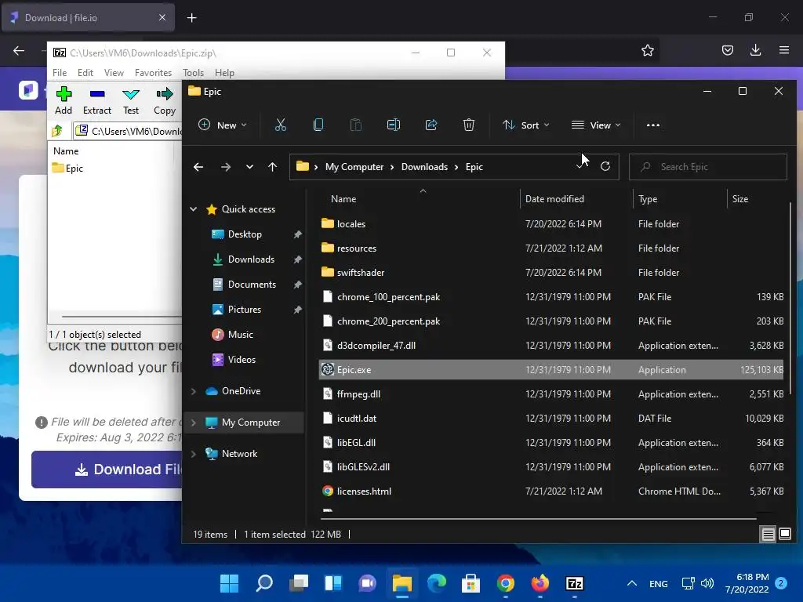
Task: Click the 7-Zip address path field
Action: pos(128,131)
